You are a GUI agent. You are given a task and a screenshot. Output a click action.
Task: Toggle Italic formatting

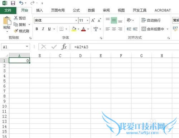point(43,29)
